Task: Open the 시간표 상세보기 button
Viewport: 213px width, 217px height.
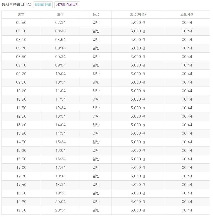Action: coord(67,5)
